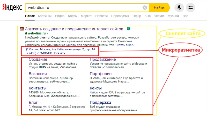Open the Кейсы sitelink
Screen dimensions: 207x116
click(x=96, y=88)
